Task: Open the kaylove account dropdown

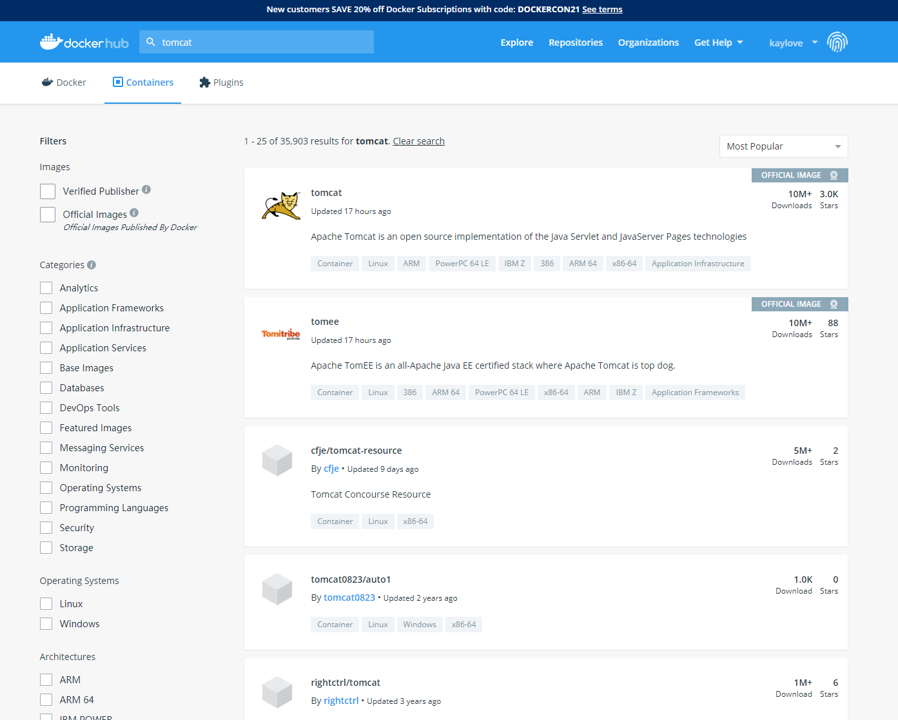Action: pyautogui.click(x=793, y=43)
